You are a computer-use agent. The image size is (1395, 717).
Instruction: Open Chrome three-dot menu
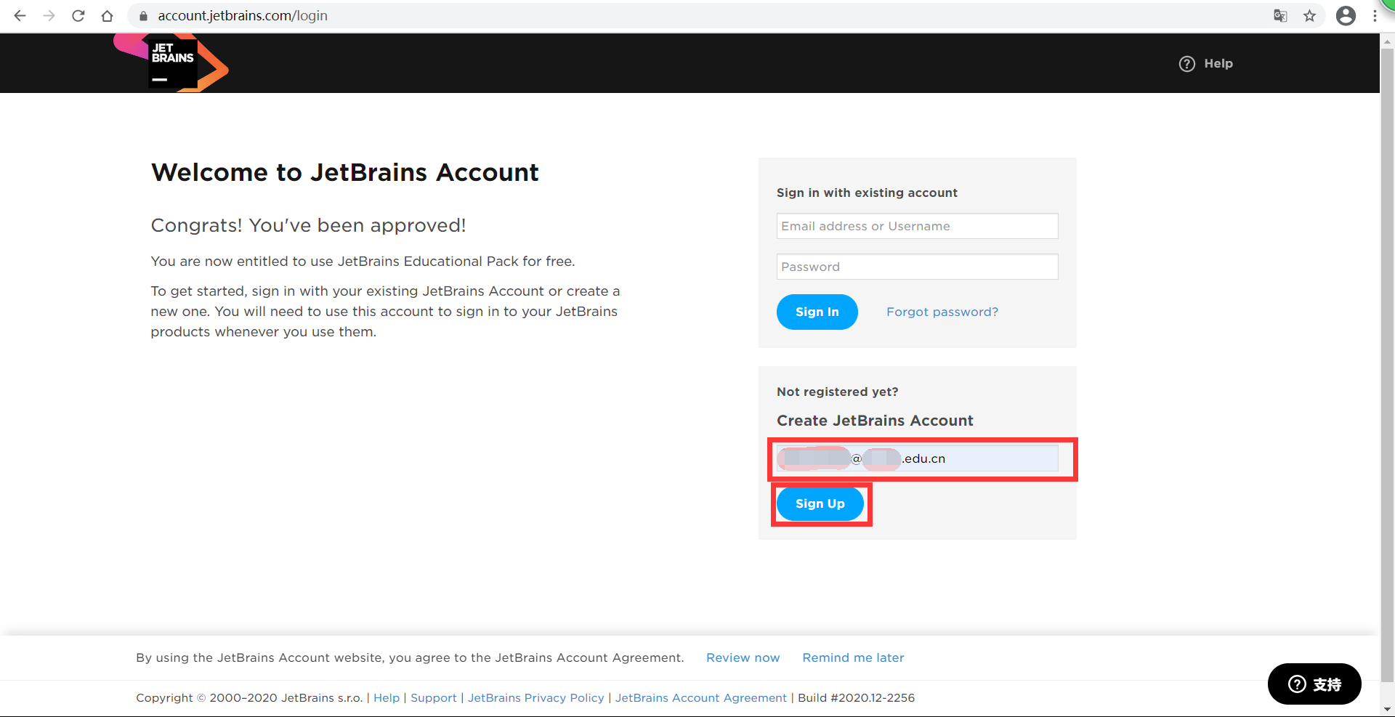click(x=1375, y=15)
